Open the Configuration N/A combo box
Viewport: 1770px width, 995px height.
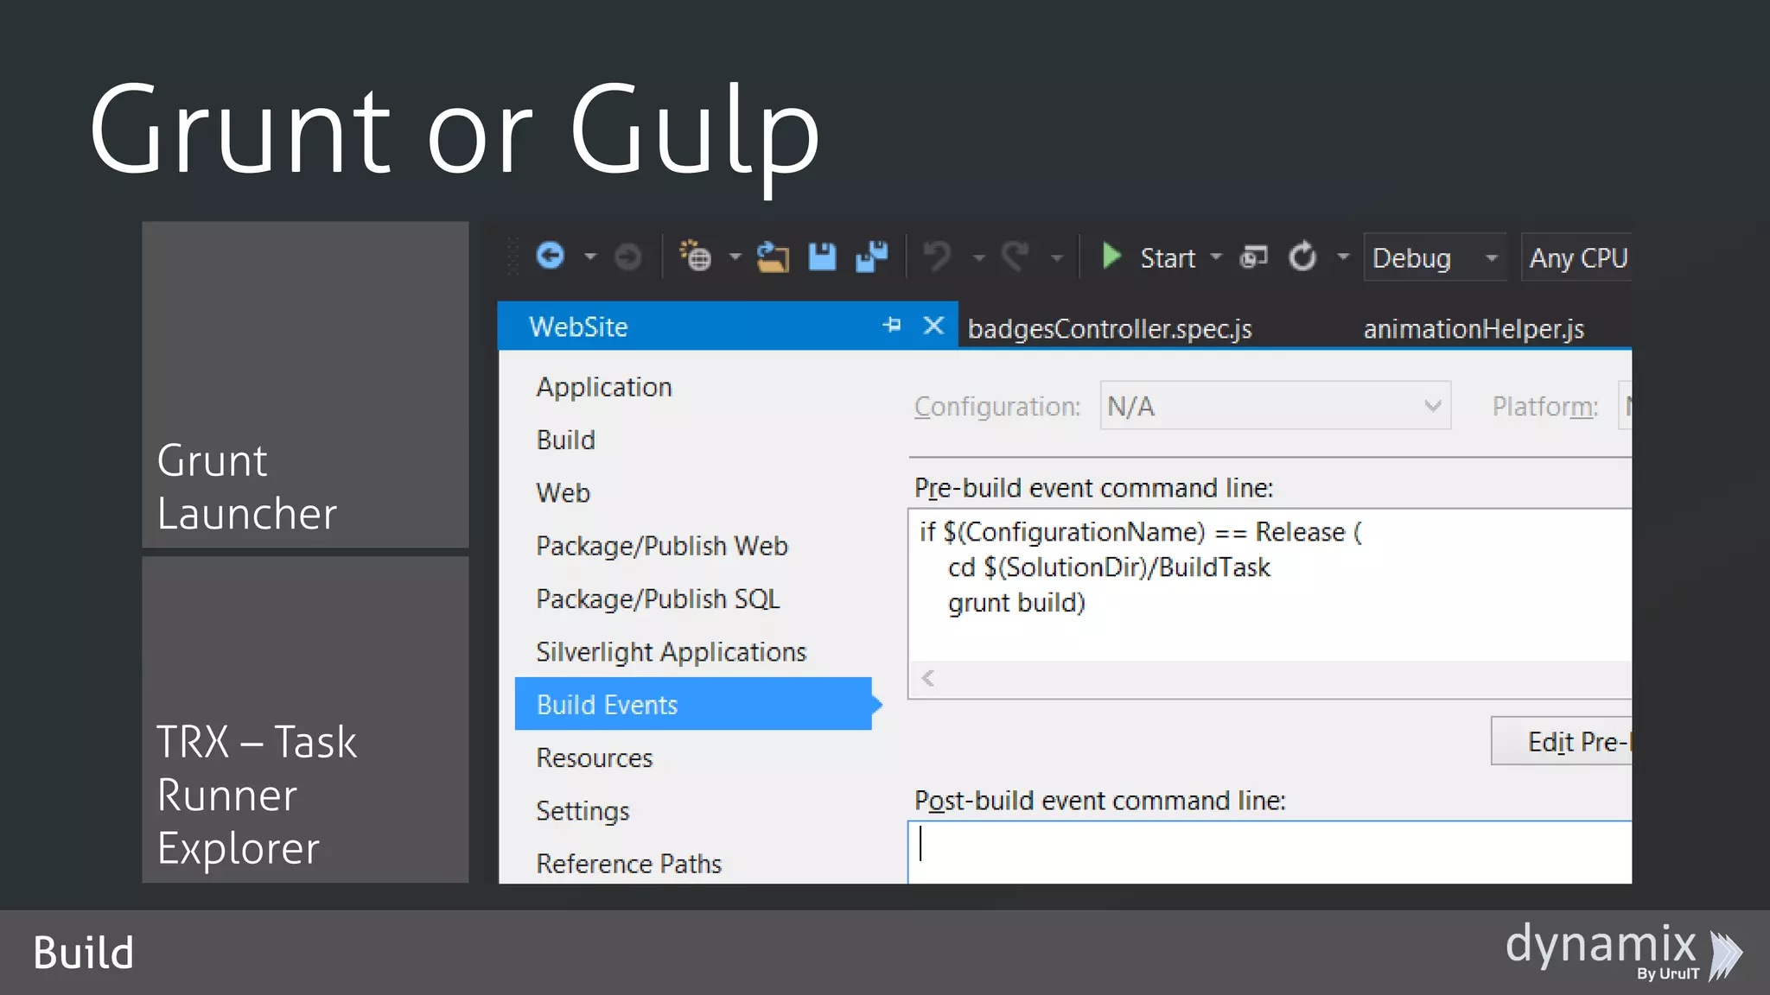click(1275, 406)
